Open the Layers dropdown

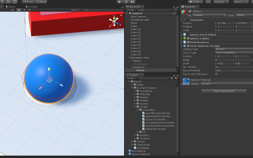[x=241, y=2]
